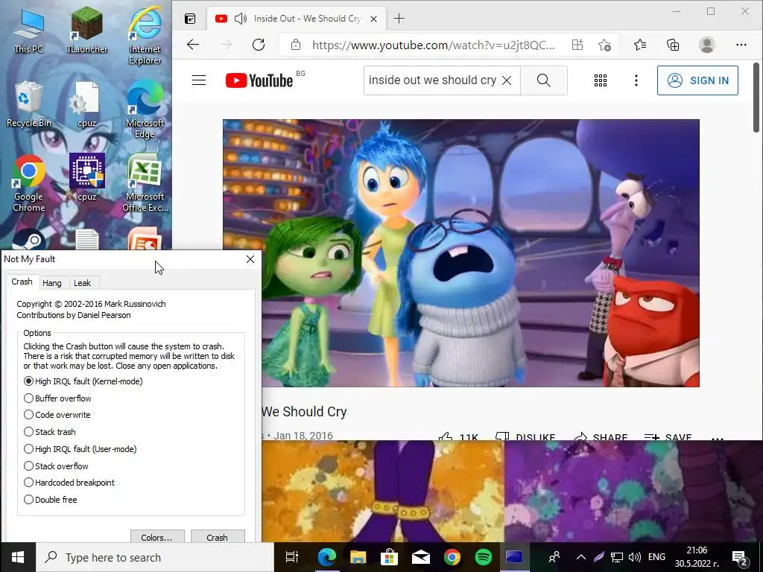Open This PC desktop icon

pyautogui.click(x=28, y=32)
